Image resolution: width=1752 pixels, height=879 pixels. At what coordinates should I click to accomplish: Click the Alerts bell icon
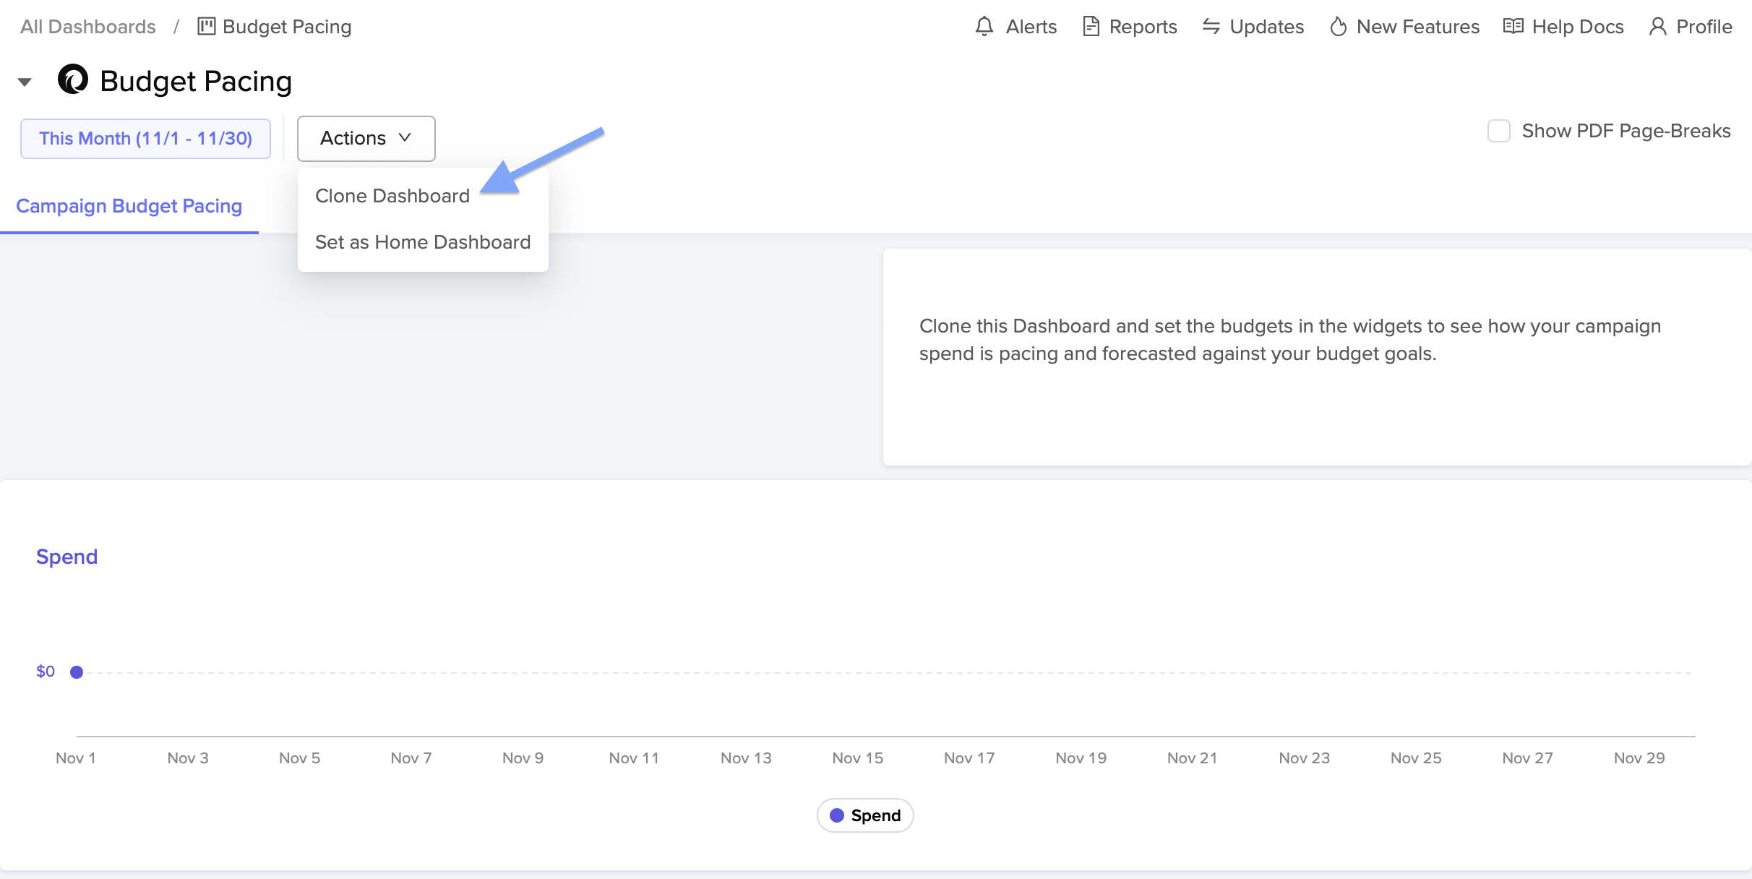984,27
